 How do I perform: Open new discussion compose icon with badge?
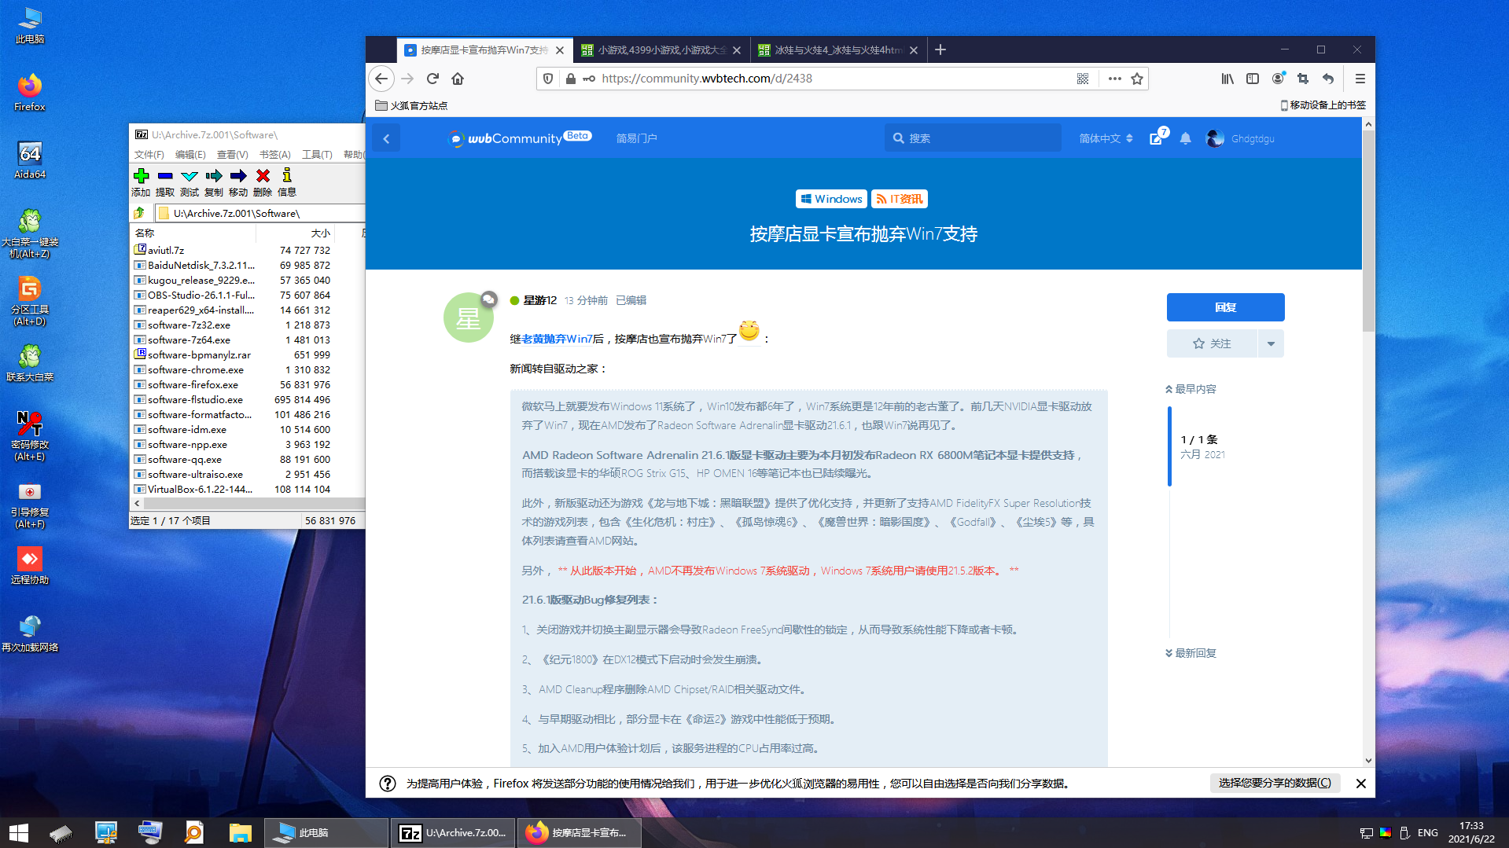point(1158,137)
